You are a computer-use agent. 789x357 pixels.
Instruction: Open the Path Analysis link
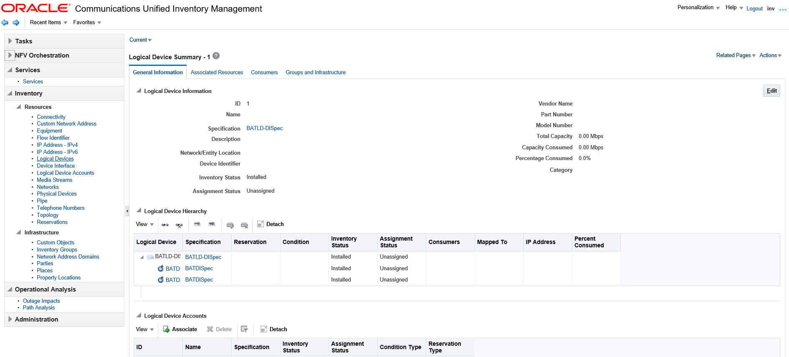tap(39, 308)
